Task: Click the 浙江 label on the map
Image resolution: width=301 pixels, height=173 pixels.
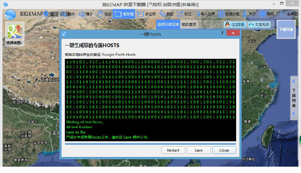Action: [x=264, y=96]
